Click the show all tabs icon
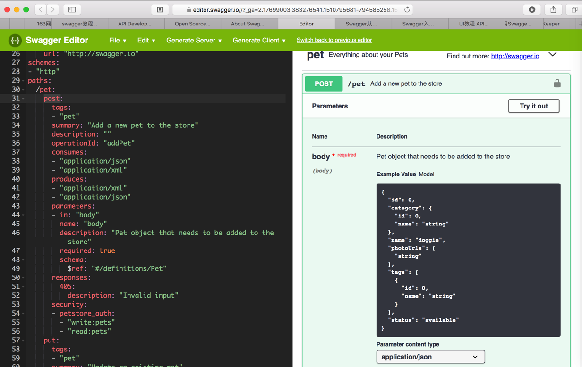The width and height of the screenshot is (582, 367). (574, 9)
